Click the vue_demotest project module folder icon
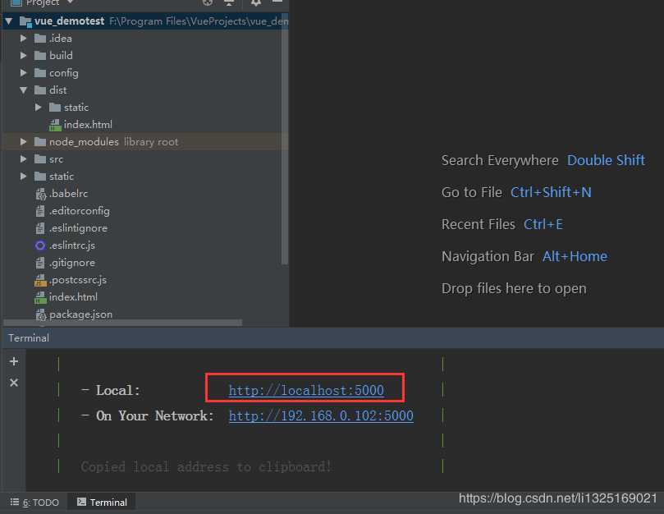This screenshot has width=664, height=514. click(25, 21)
